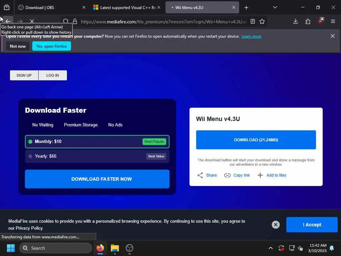Open the Learn more link
Screen dimensions: 341x256
251,36
